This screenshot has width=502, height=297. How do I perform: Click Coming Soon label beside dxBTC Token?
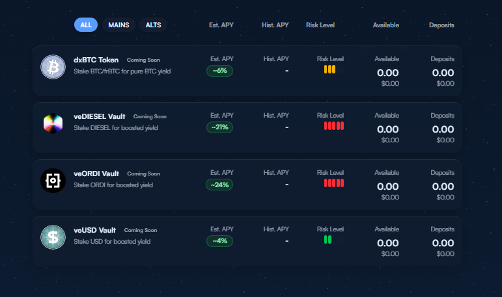point(143,60)
